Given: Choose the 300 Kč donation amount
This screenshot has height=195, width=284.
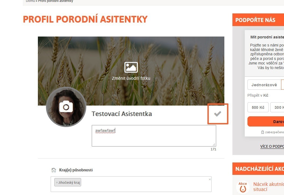Looking at the screenshot, I should click(x=277, y=107).
